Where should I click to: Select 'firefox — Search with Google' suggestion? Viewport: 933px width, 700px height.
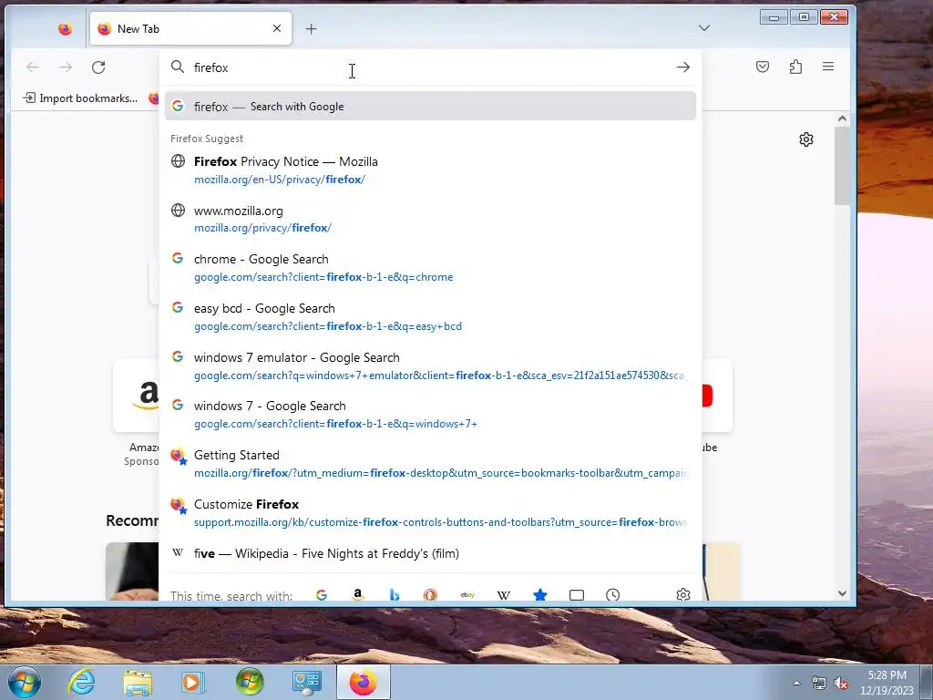[430, 106]
